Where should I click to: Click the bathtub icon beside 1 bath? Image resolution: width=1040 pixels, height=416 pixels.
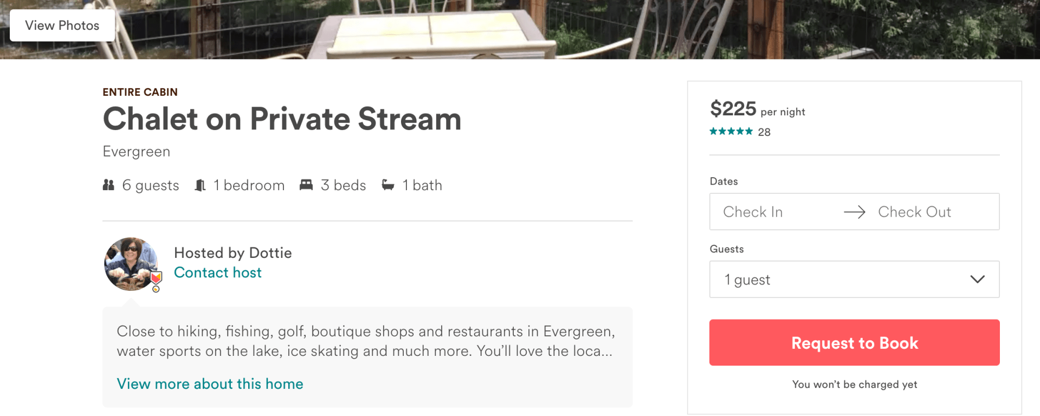pyautogui.click(x=388, y=185)
